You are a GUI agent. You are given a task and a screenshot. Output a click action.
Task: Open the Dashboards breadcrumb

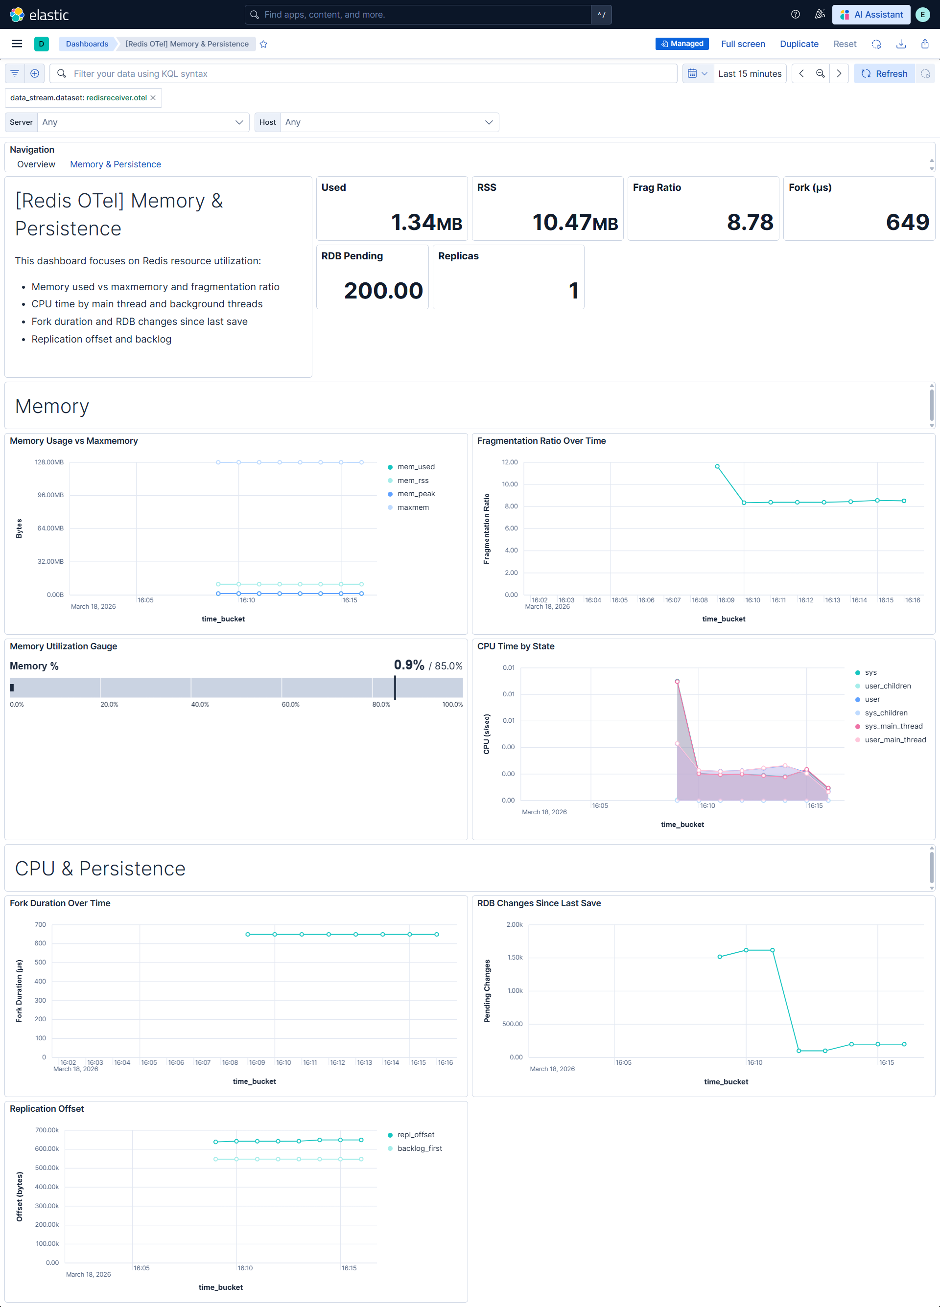pyautogui.click(x=87, y=44)
